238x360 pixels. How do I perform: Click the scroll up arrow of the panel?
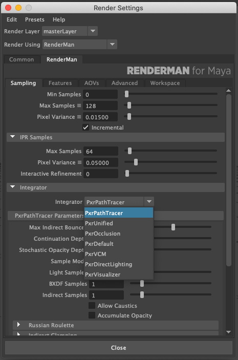click(x=229, y=91)
